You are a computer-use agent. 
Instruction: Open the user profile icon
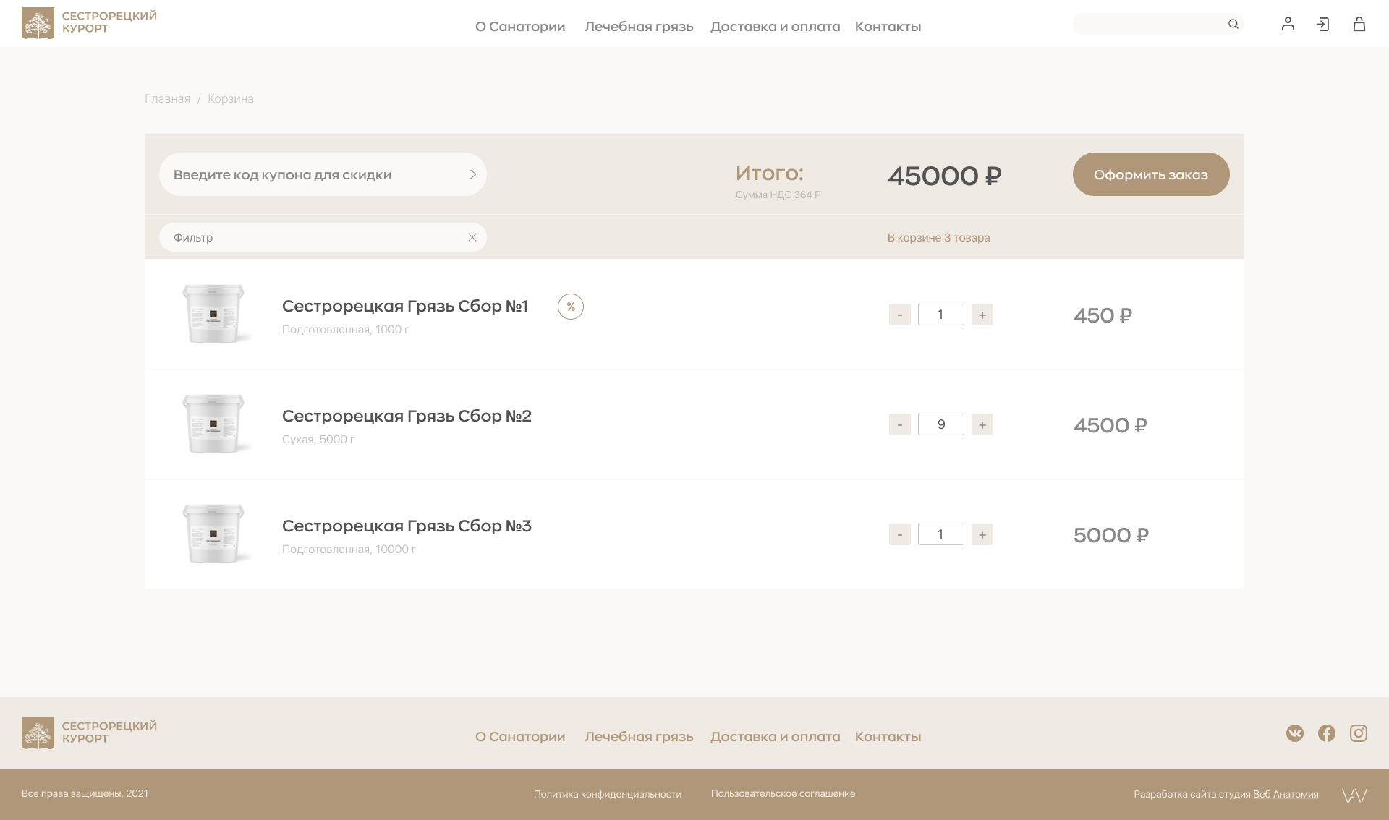[1288, 24]
